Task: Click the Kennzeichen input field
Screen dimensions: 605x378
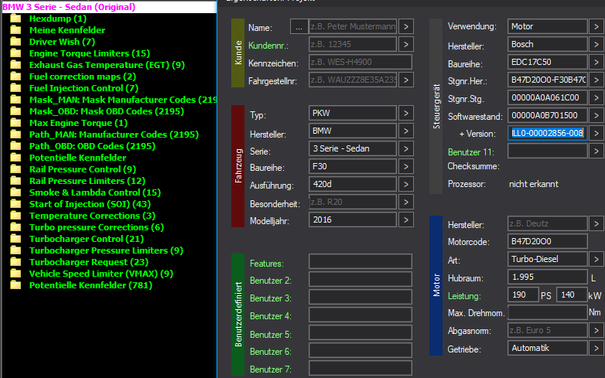Action: coord(360,62)
